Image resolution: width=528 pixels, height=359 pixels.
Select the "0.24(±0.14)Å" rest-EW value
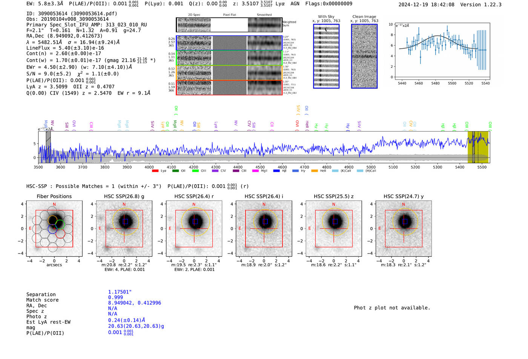[x=127, y=320]
